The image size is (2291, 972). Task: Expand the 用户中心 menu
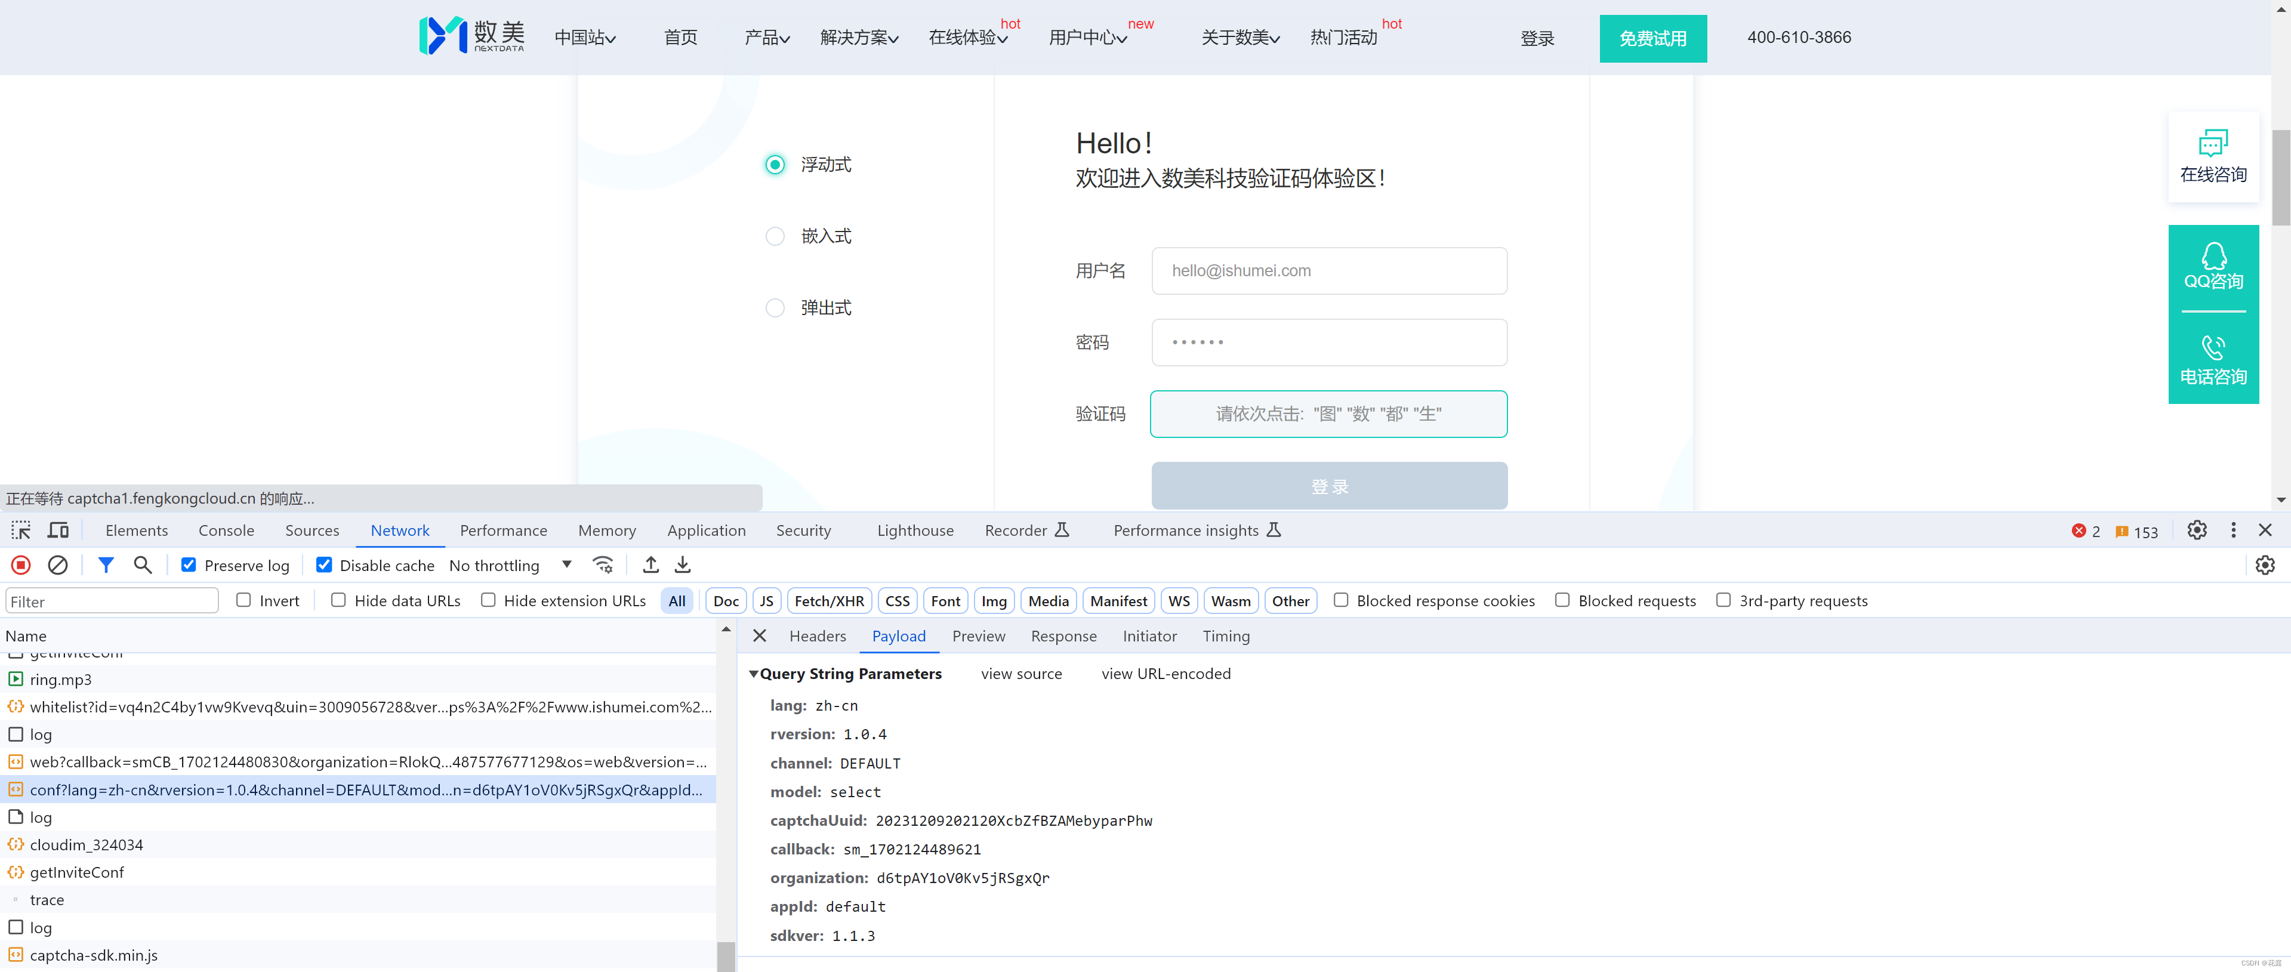1089,38
